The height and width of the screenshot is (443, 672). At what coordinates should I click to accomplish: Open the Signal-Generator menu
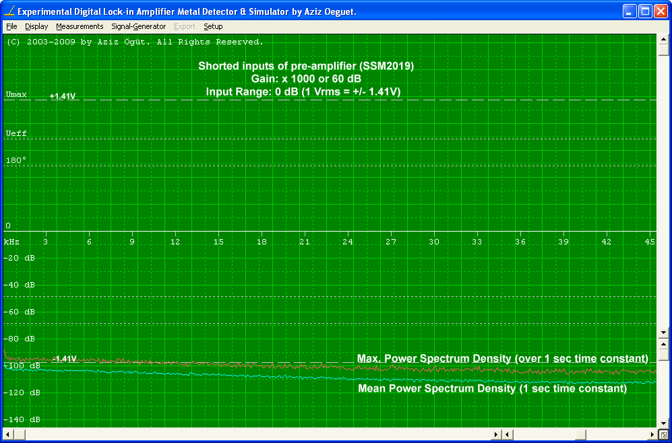click(x=138, y=26)
